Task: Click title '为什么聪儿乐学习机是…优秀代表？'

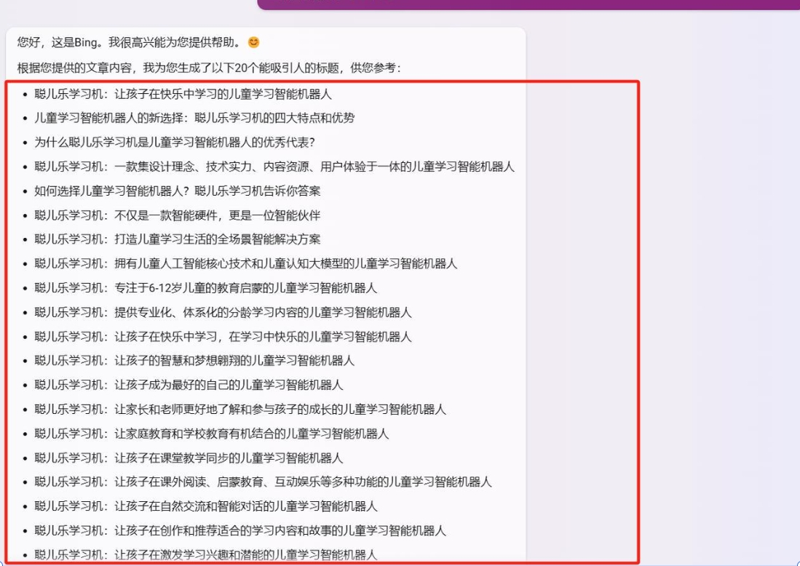Action: 175,143
